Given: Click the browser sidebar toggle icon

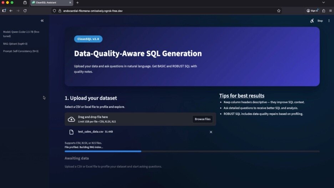Looking at the screenshot, I should tap(4, 10).
